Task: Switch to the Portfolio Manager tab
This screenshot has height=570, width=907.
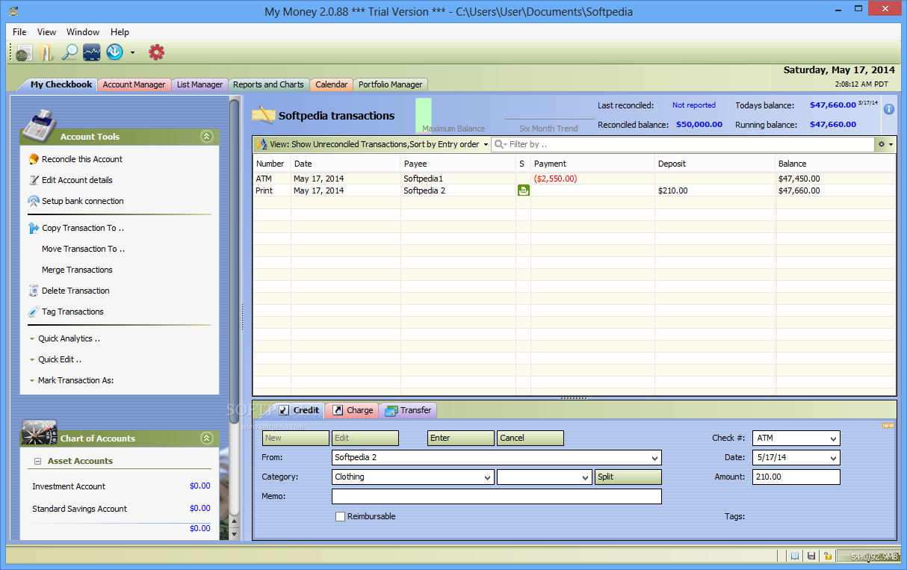Action: click(390, 84)
